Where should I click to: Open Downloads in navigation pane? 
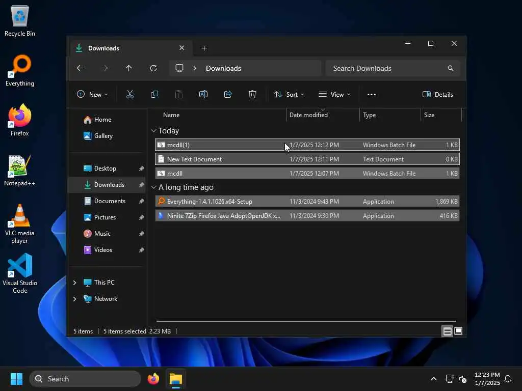107,185
